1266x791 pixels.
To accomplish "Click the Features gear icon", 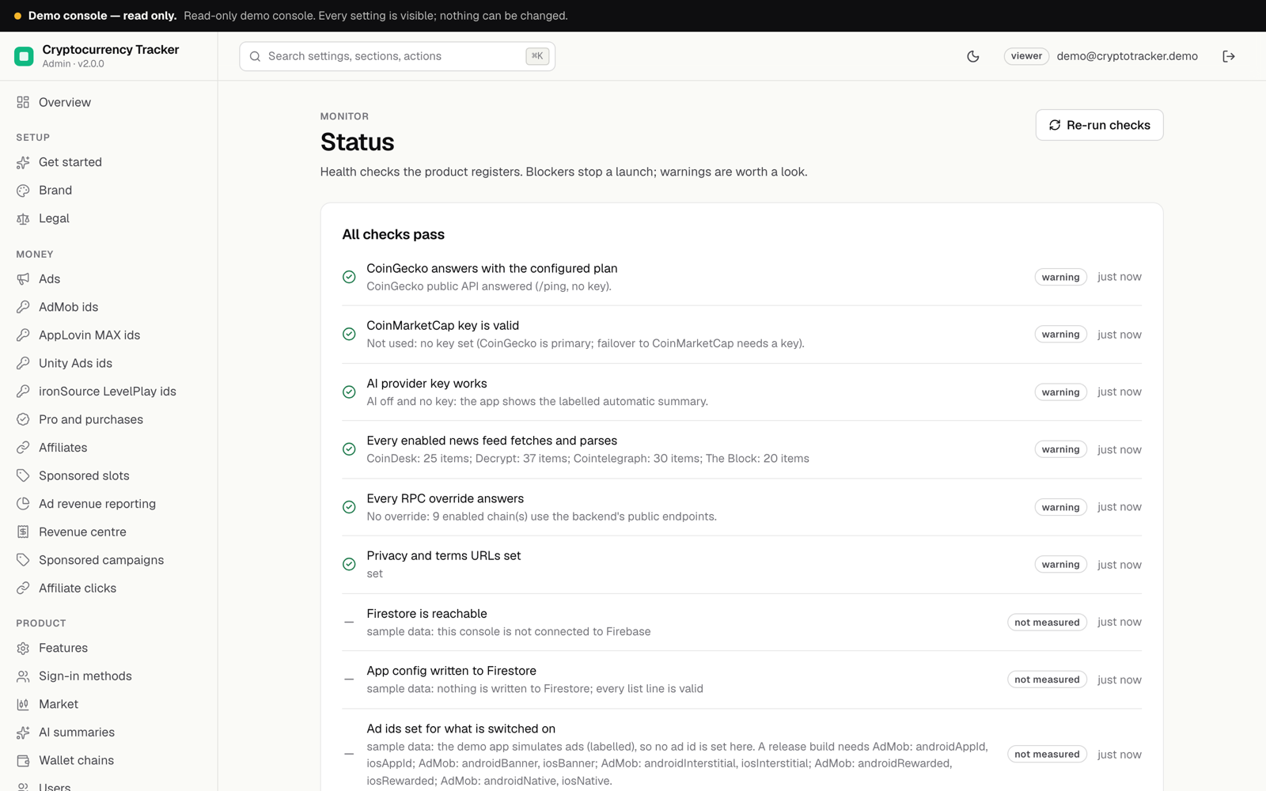I will [23, 648].
